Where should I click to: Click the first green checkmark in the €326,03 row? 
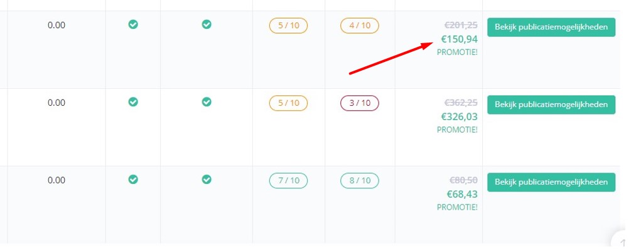133,102
